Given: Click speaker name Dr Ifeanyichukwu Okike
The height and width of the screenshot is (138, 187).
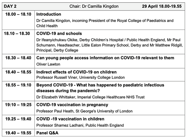Looking at the screenshot, I should point(57,40).
